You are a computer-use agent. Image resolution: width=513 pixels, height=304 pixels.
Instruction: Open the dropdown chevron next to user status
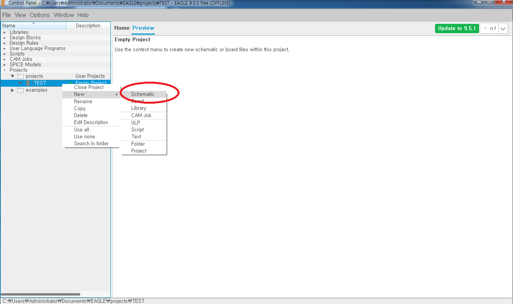pyautogui.click(x=503, y=28)
